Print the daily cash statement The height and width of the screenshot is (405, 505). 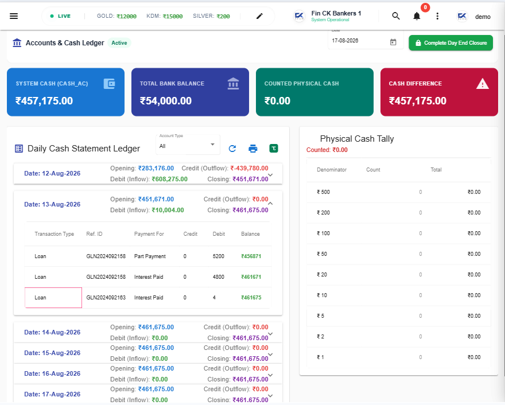pyautogui.click(x=253, y=149)
